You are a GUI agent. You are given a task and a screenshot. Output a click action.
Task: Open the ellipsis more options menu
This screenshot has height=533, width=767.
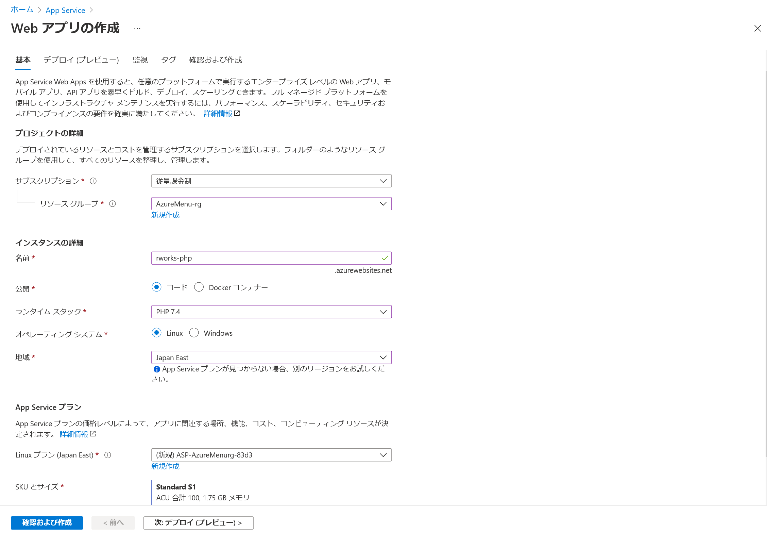[137, 28]
